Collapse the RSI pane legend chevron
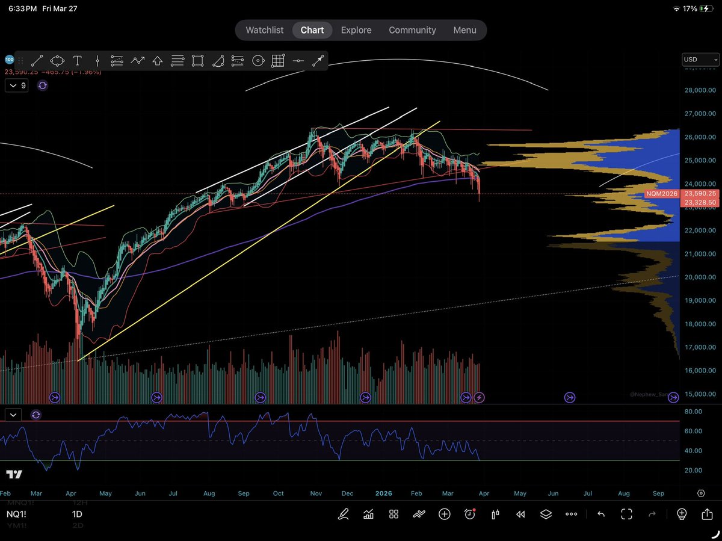722x541 pixels. [x=13, y=415]
